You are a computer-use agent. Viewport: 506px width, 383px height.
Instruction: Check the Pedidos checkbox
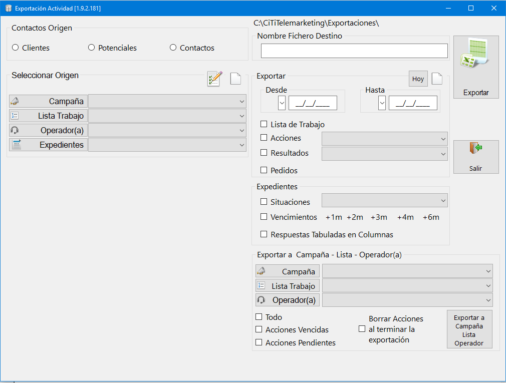tap(264, 170)
